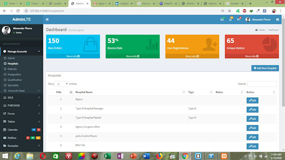Open More info on User Registrations card

tap(192, 56)
